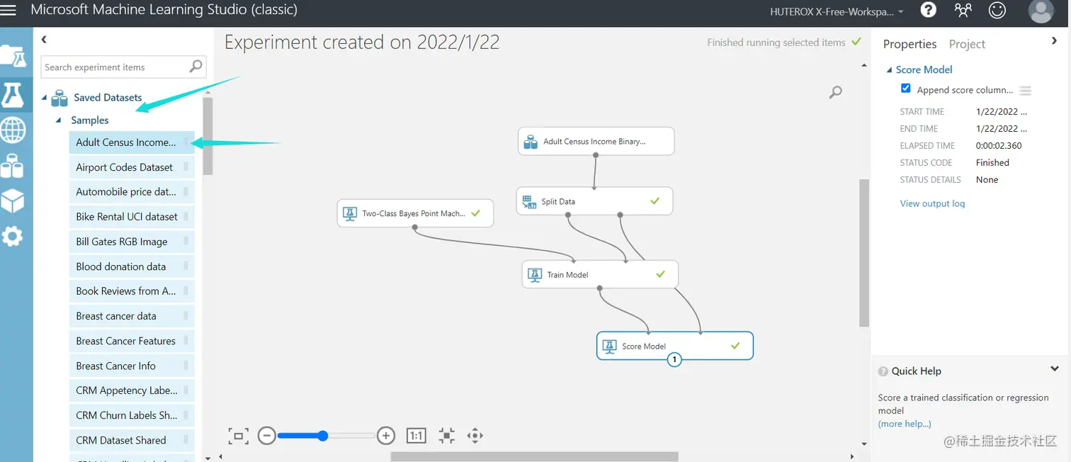This screenshot has height=462, width=1071.
Task: Select the Train Model module
Action: click(600, 274)
